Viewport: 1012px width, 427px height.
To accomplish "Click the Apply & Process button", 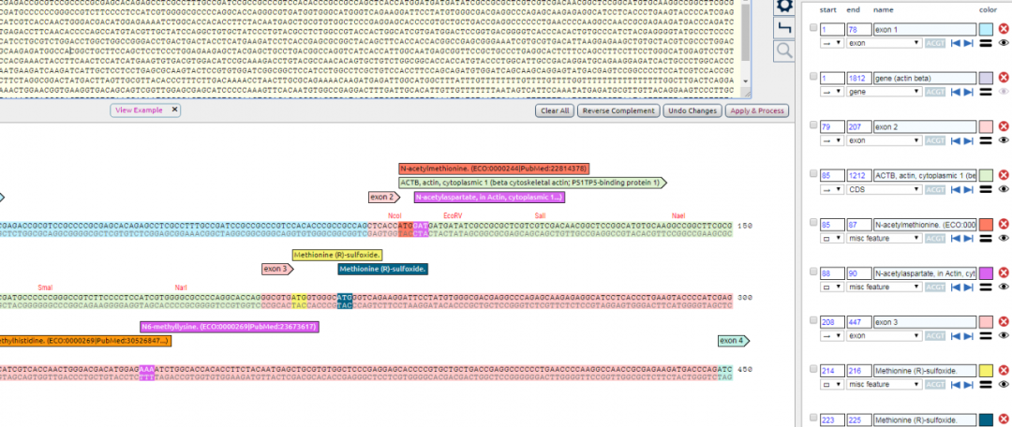I will (x=757, y=110).
